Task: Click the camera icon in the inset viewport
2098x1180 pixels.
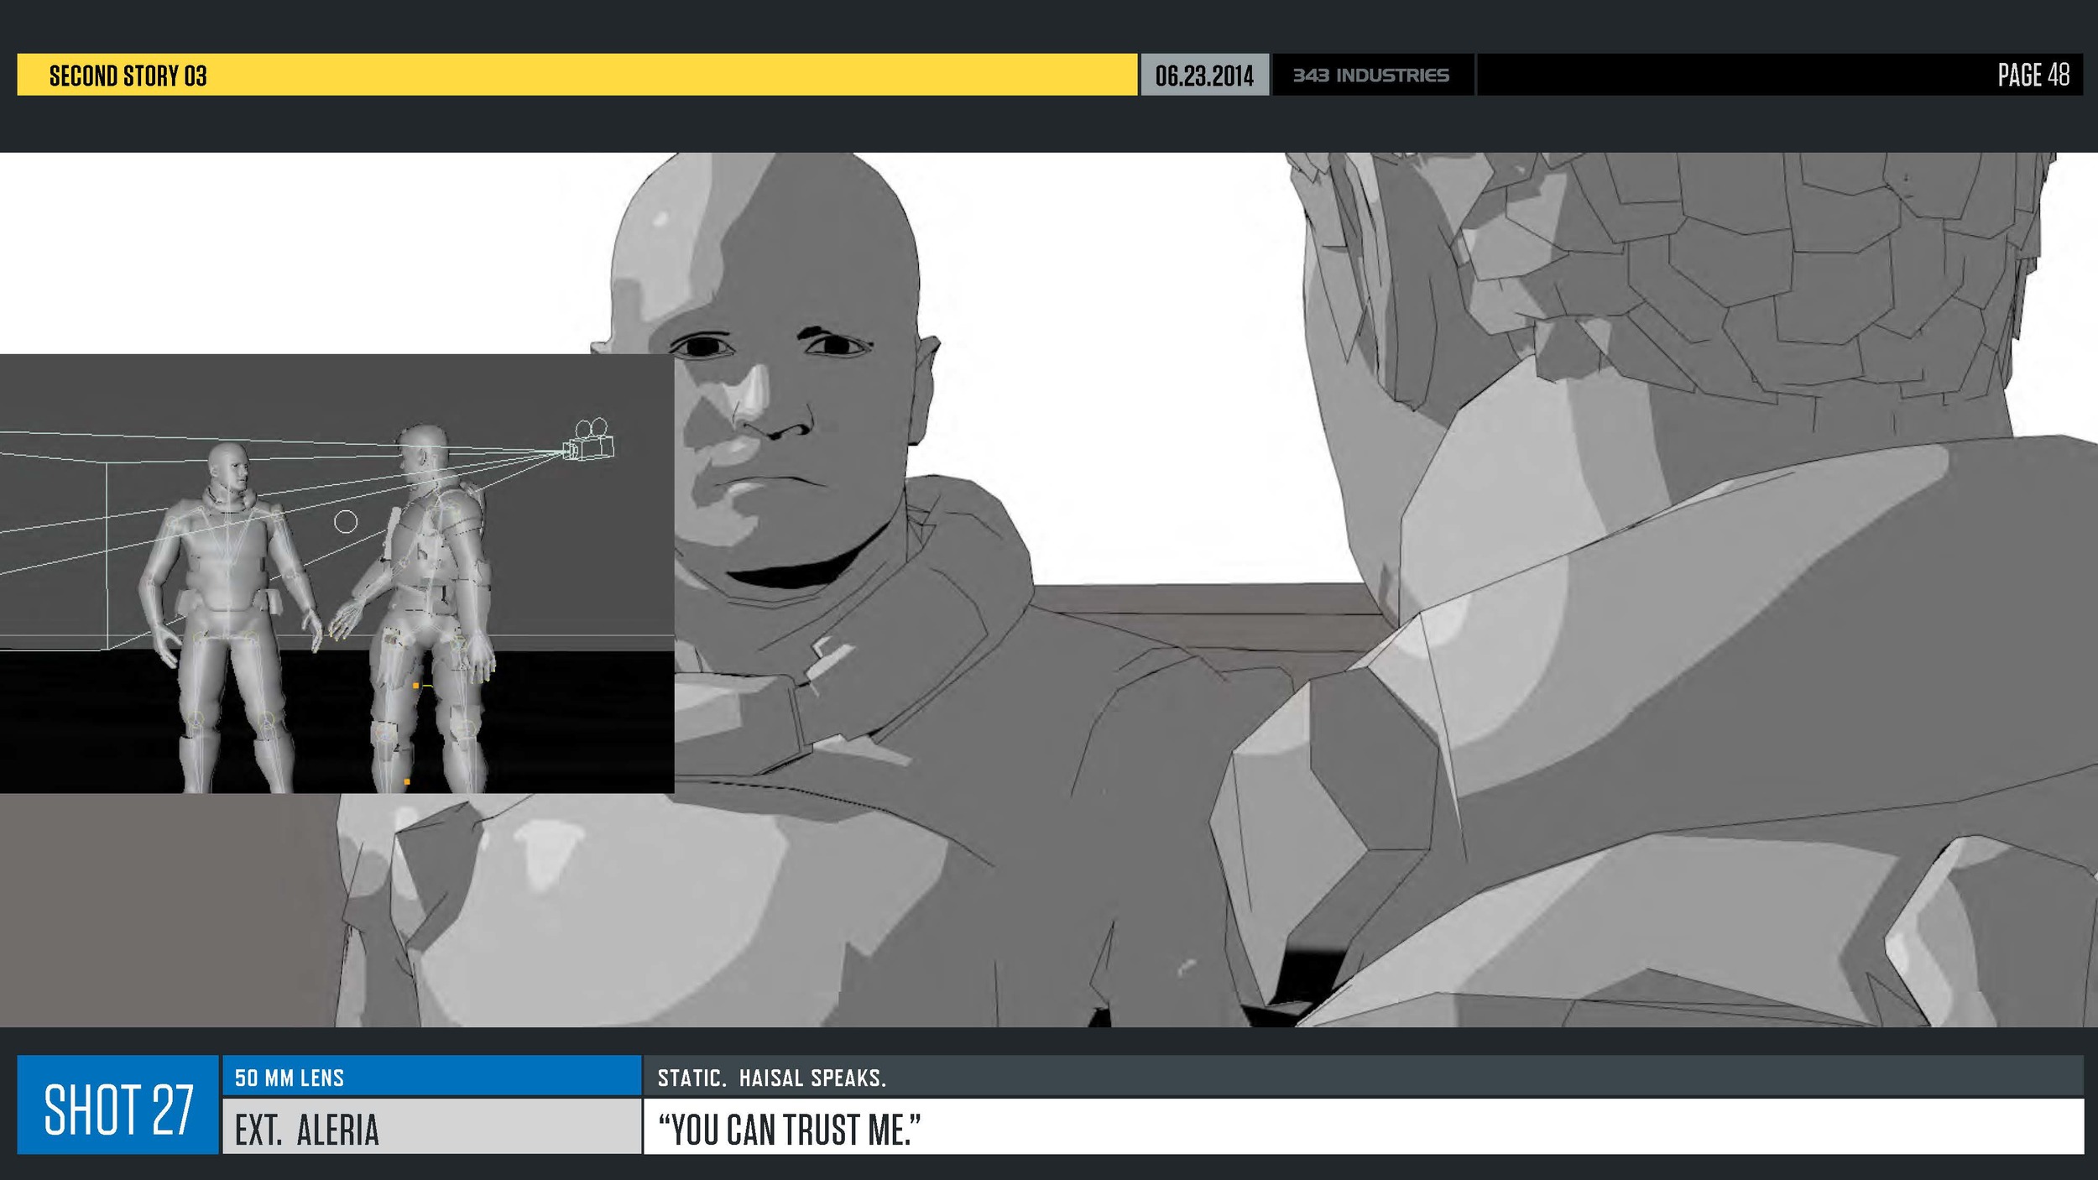Action: point(590,440)
